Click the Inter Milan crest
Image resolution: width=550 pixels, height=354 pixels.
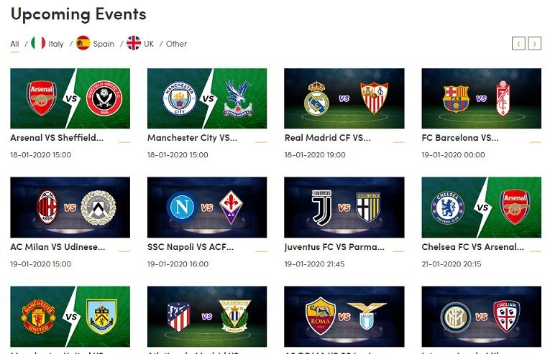click(x=455, y=317)
